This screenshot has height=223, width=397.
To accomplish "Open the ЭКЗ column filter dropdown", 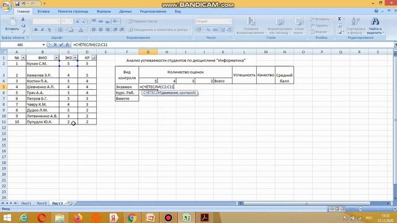I will coord(75,58).
